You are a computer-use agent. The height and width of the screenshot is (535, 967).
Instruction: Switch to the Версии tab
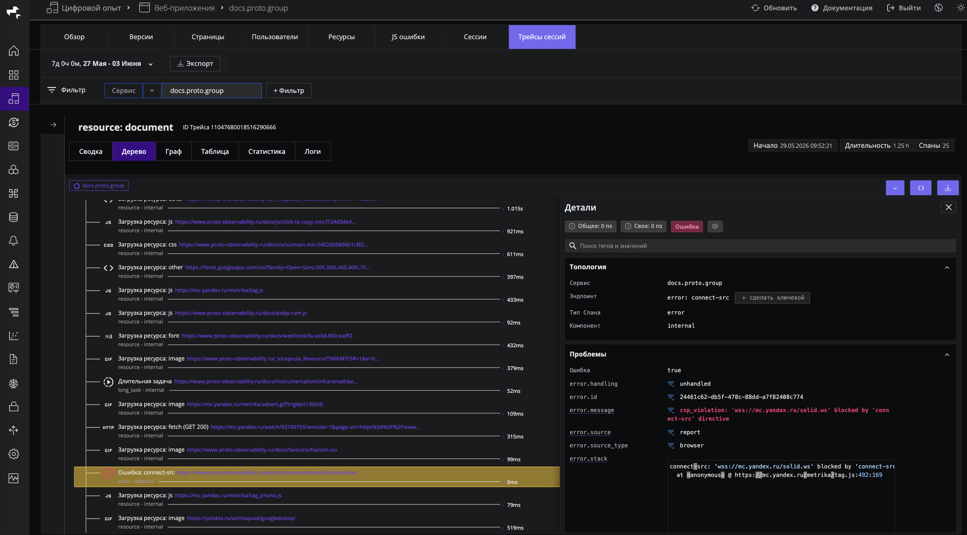141,37
